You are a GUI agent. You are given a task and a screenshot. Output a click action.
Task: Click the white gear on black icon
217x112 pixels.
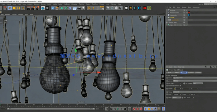point(47,8)
